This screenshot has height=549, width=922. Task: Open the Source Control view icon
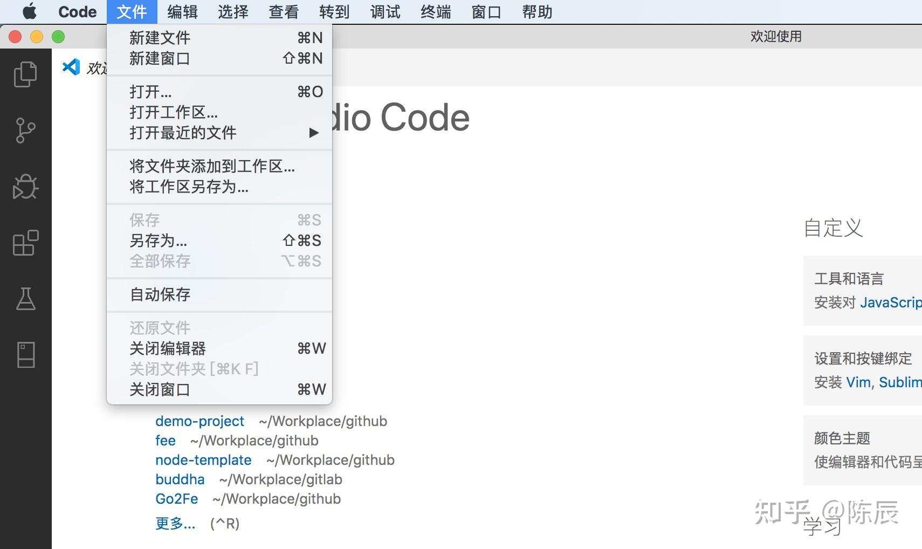25,131
